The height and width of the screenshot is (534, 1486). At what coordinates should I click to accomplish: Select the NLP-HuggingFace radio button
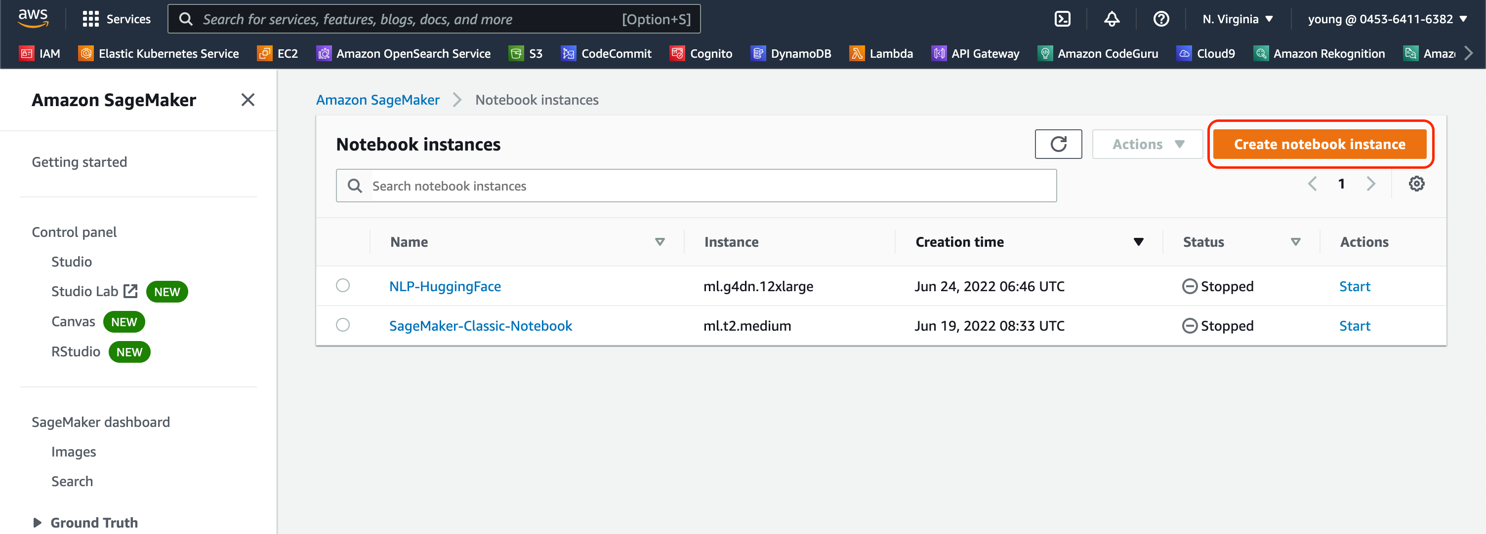(x=343, y=286)
